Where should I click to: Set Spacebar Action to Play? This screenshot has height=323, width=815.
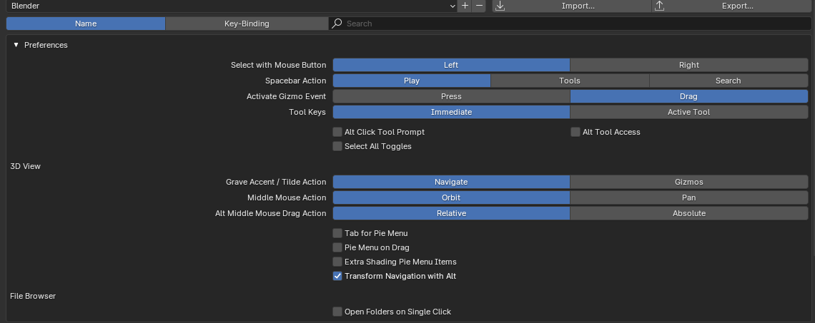(412, 81)
